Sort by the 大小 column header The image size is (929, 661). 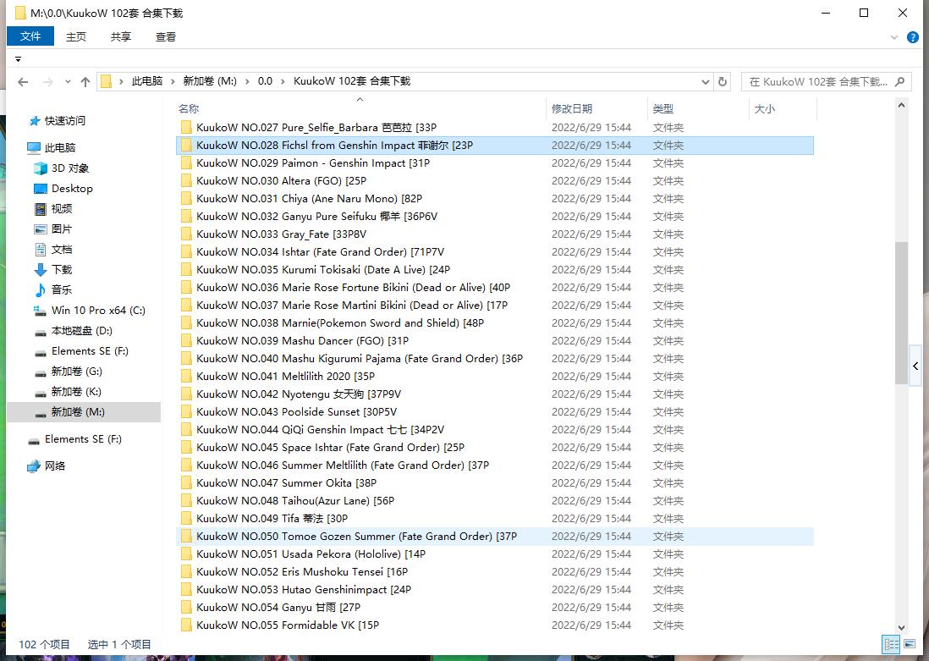point(764,108)
